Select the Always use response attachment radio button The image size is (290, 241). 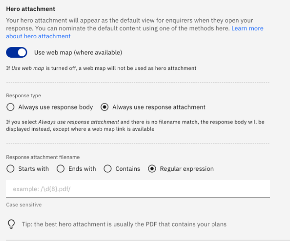[104, 107]
